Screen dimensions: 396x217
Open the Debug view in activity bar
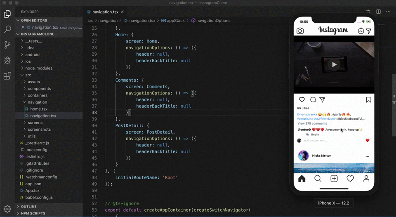coord(7,60)
